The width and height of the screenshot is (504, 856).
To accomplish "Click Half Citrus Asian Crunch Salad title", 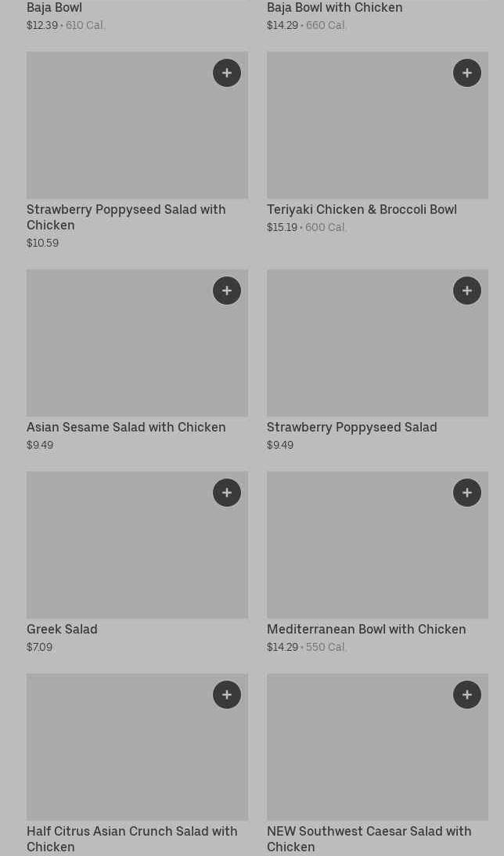I will coord(131,839).
